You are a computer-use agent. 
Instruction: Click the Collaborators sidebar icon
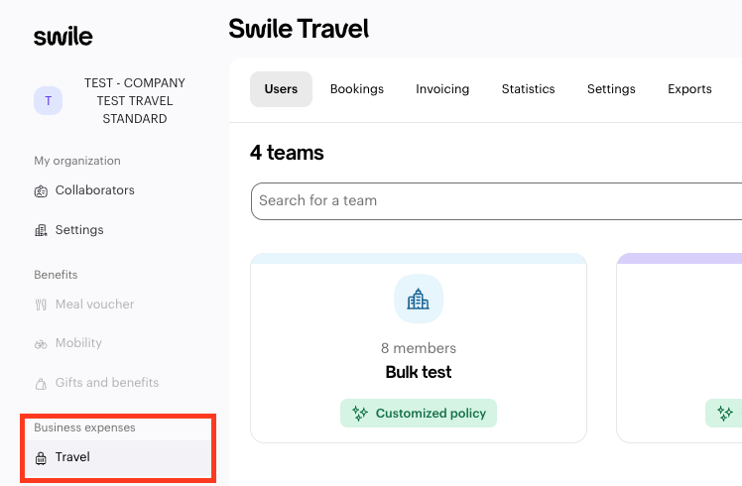41,190
